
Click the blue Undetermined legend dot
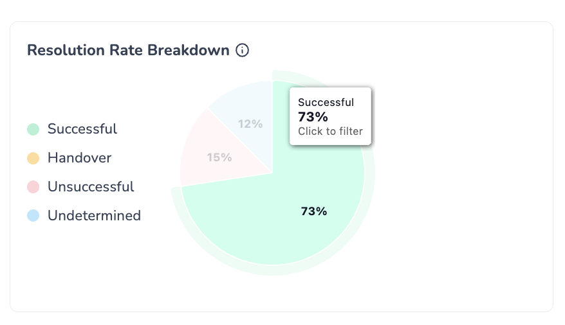(33, 216)
